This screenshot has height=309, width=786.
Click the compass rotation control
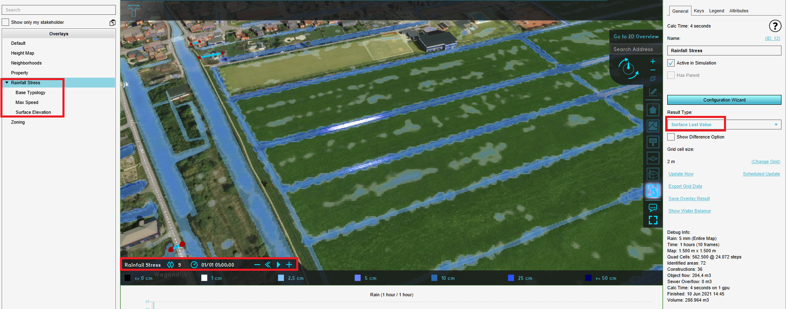click(628, 68)
